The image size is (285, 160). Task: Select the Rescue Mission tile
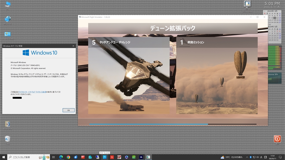coord(217,76)
